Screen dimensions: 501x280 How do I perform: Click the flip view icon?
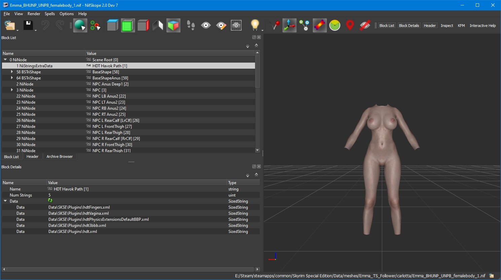click(x=158, y=26)
